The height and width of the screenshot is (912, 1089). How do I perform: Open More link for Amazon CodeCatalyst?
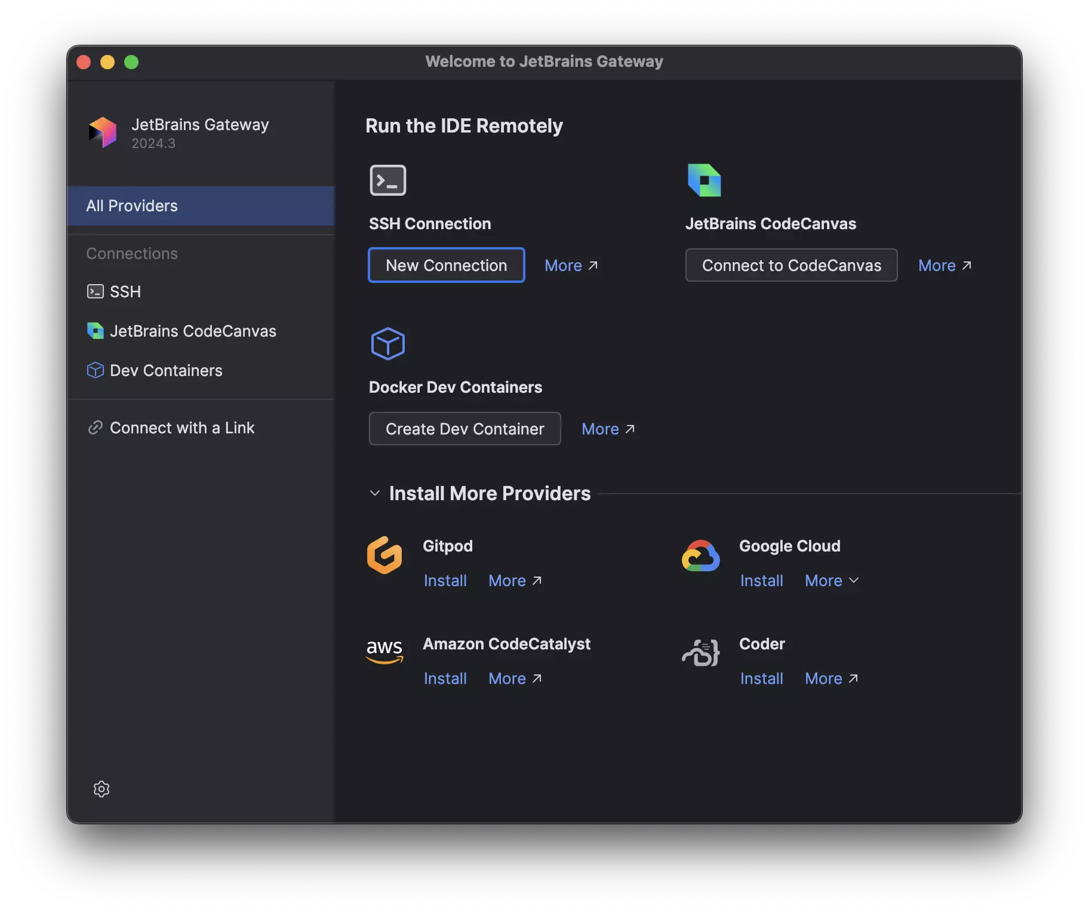click(x=515, y=679)
